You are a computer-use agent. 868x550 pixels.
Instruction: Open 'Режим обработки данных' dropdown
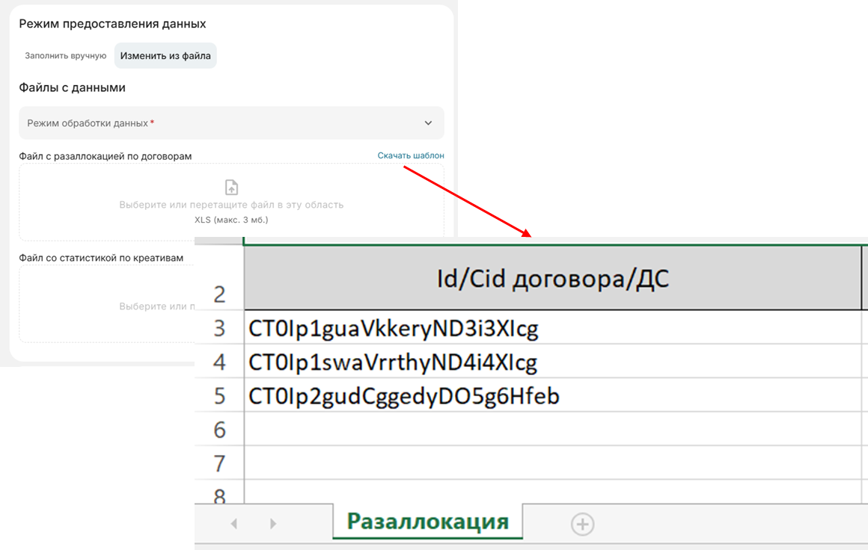point(224,123)
